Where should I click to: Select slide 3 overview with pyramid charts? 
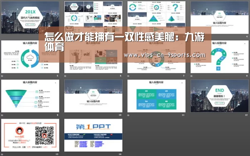click(x=156, y=18)
